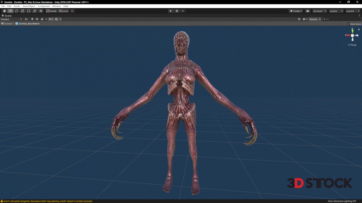Click the scene search field
The height and width of the screenshot is (203, 362).
[x=342, y=19]
